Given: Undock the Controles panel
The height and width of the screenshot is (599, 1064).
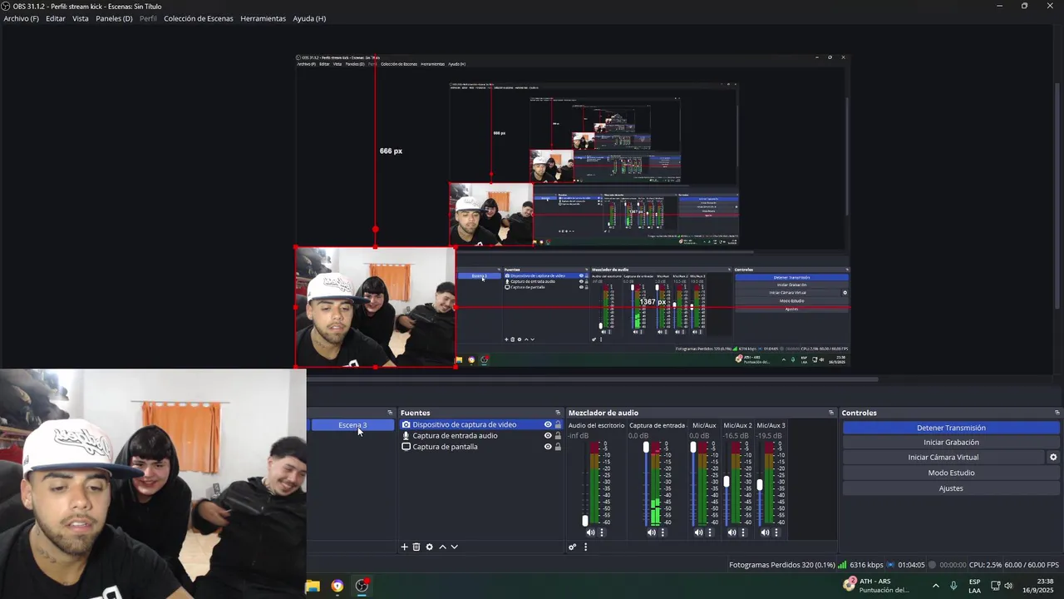Looking at the screenshot, I should point(1057,413).
